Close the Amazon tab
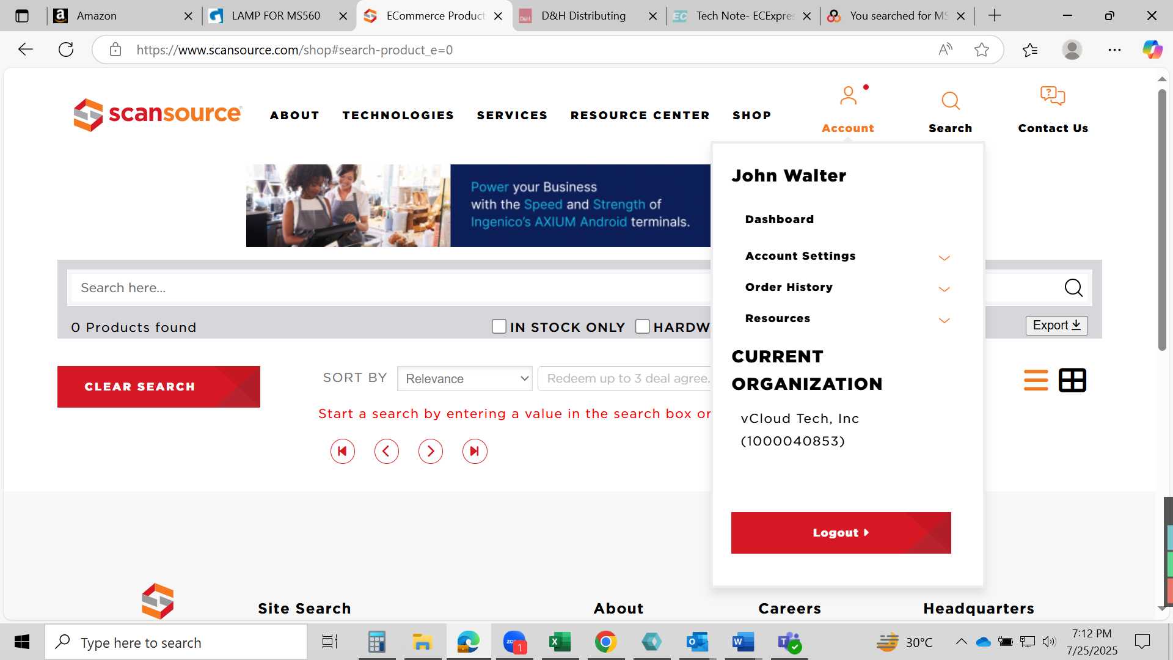Viewport: 1173px width, 660px height. [188, 16]
